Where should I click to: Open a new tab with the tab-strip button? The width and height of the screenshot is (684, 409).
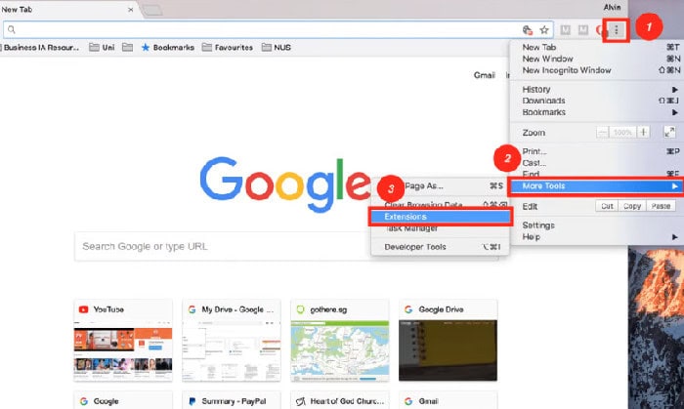(x=152, y=10)
